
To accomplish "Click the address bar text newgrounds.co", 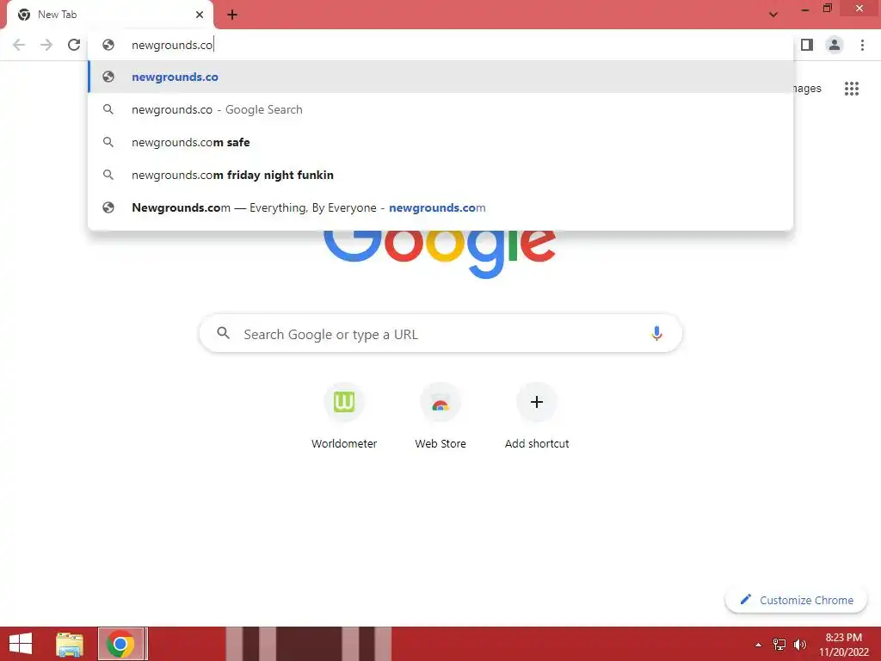I will coord(172,45).
